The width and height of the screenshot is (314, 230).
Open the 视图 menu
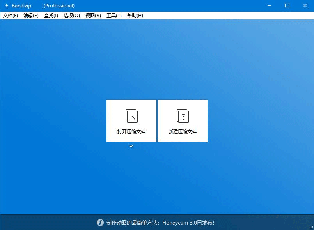click(92, 15)
